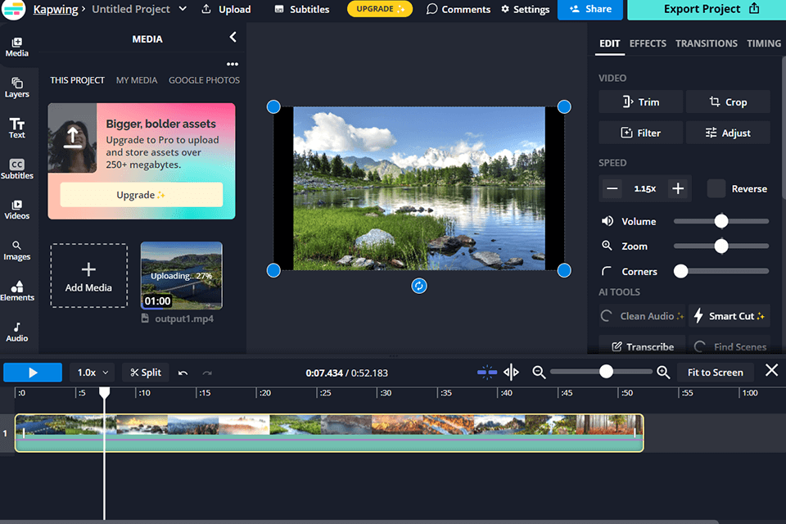
Task: Select the output1.mp4 uploading thumbnail
Action: point(182,275)
